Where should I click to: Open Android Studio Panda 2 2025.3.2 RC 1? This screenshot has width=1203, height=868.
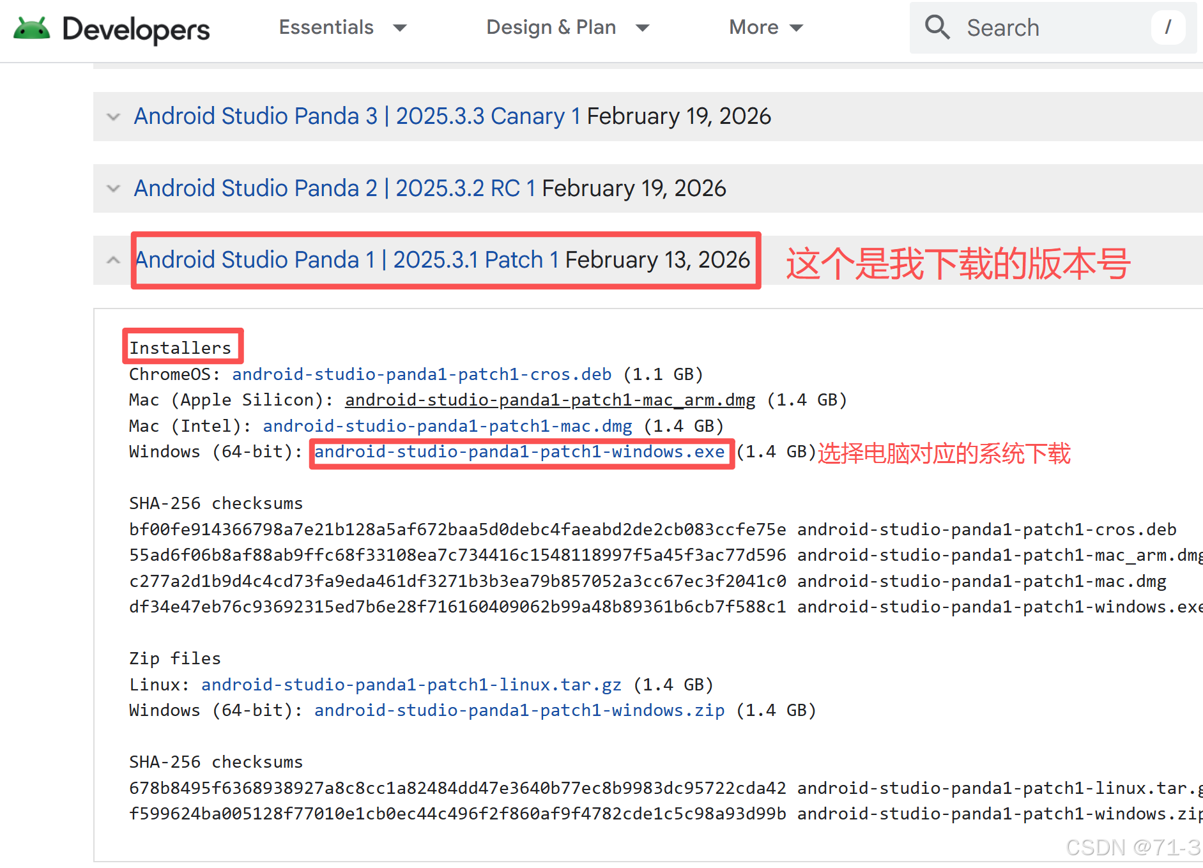335,188
